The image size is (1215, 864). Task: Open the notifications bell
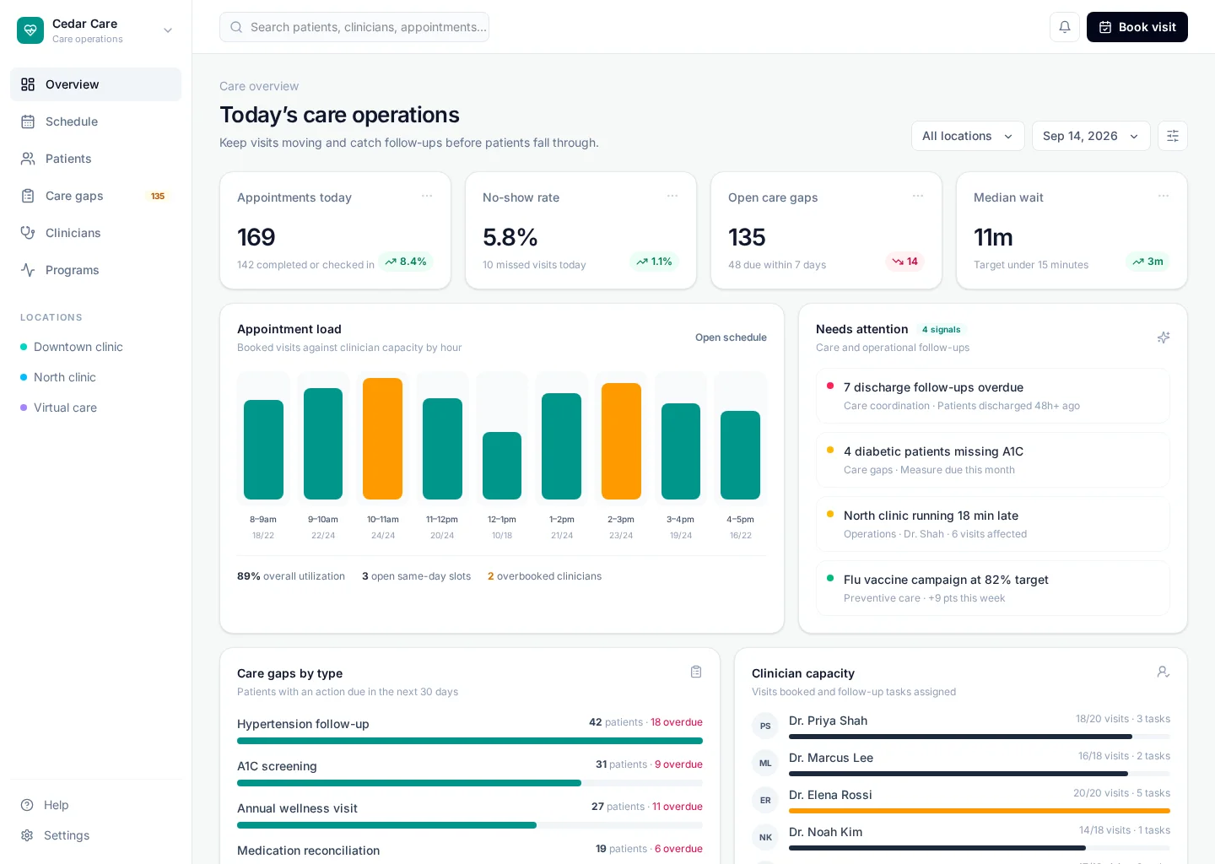click(1065, 27)
